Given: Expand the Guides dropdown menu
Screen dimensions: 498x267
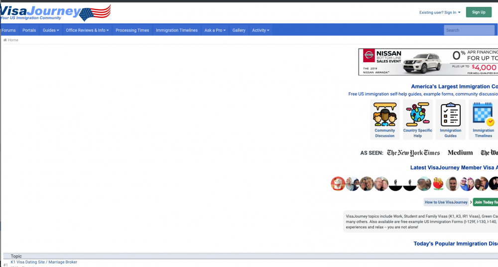Looking at the screenshot, I should point(51,30).
